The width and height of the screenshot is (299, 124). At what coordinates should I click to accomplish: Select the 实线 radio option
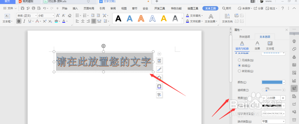tap(244, 66)
